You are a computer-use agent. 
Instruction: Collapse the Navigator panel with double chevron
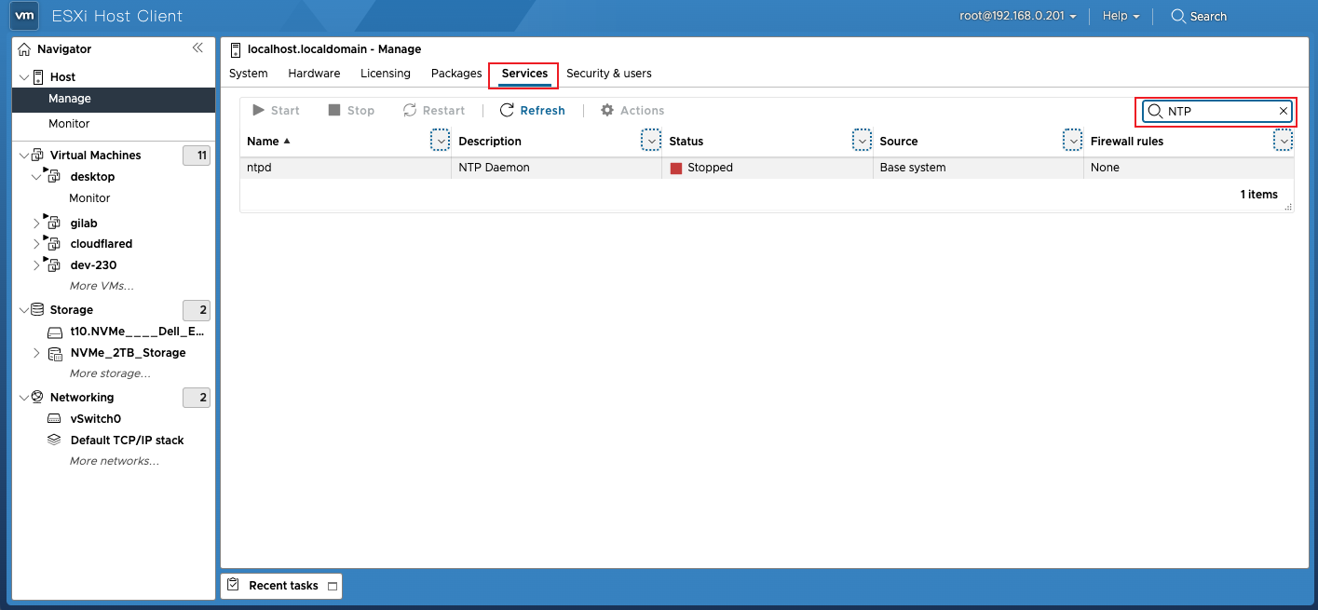coord(197,47)
